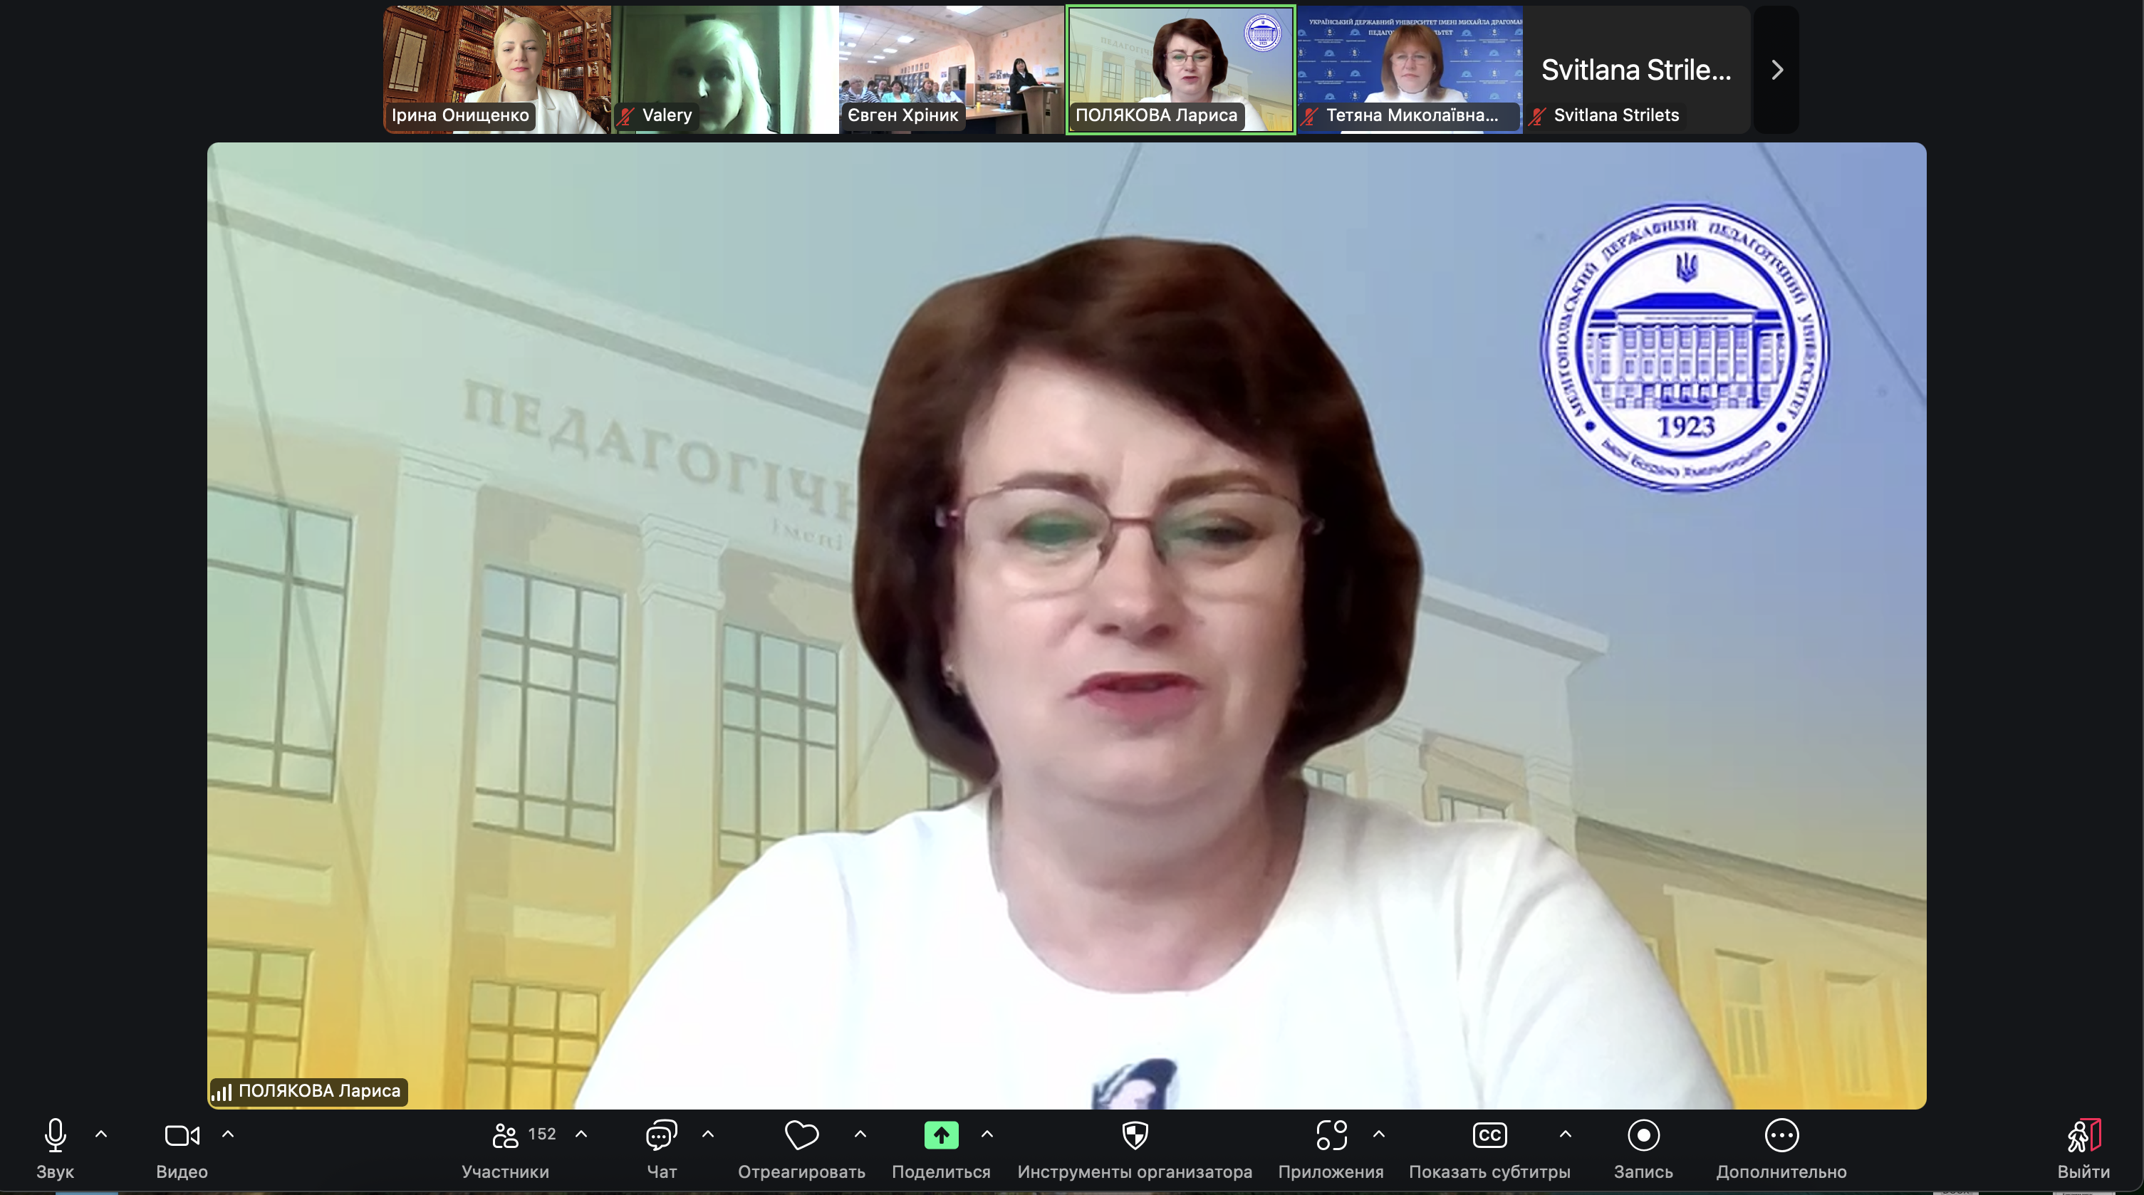Expand the chevron next to Участники count
Image resolution: width=2144 pixels, height=1195 pixels.
[582, 1134]
